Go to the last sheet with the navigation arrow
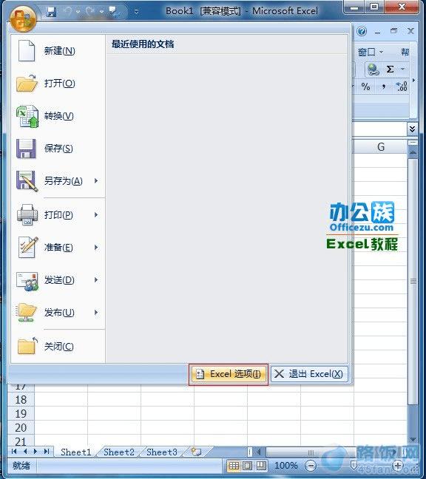Viewport: 426px width, 479px height. pos(47,452)
